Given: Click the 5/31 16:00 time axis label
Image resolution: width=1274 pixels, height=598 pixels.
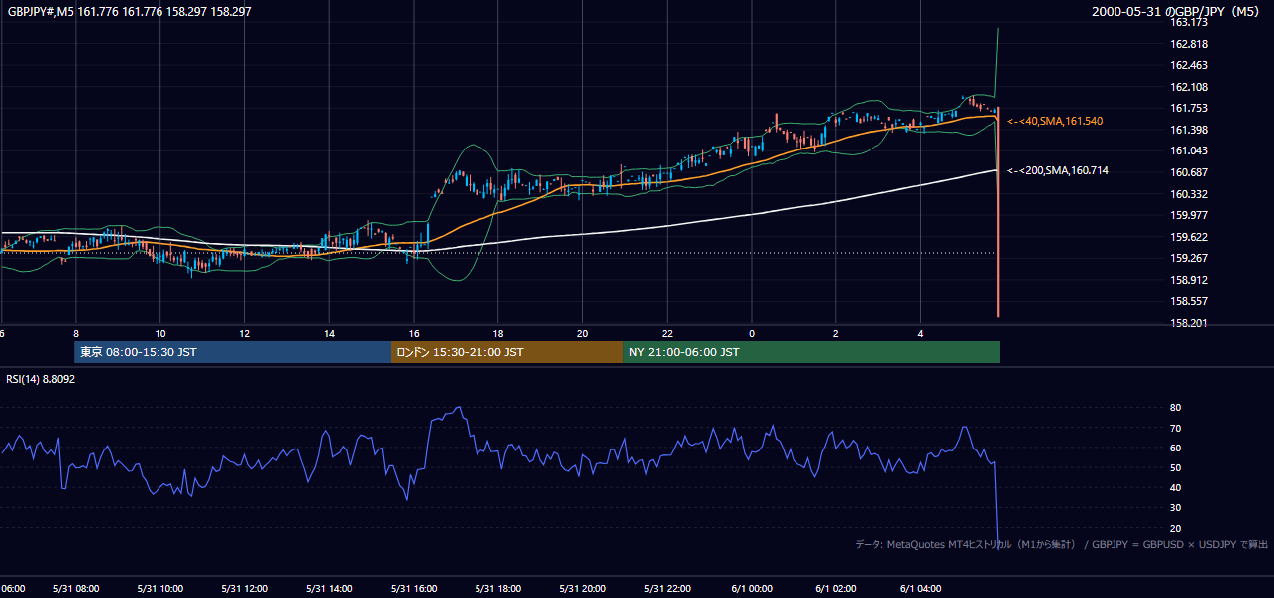Looking at the screenshot, I should point(415,589).
